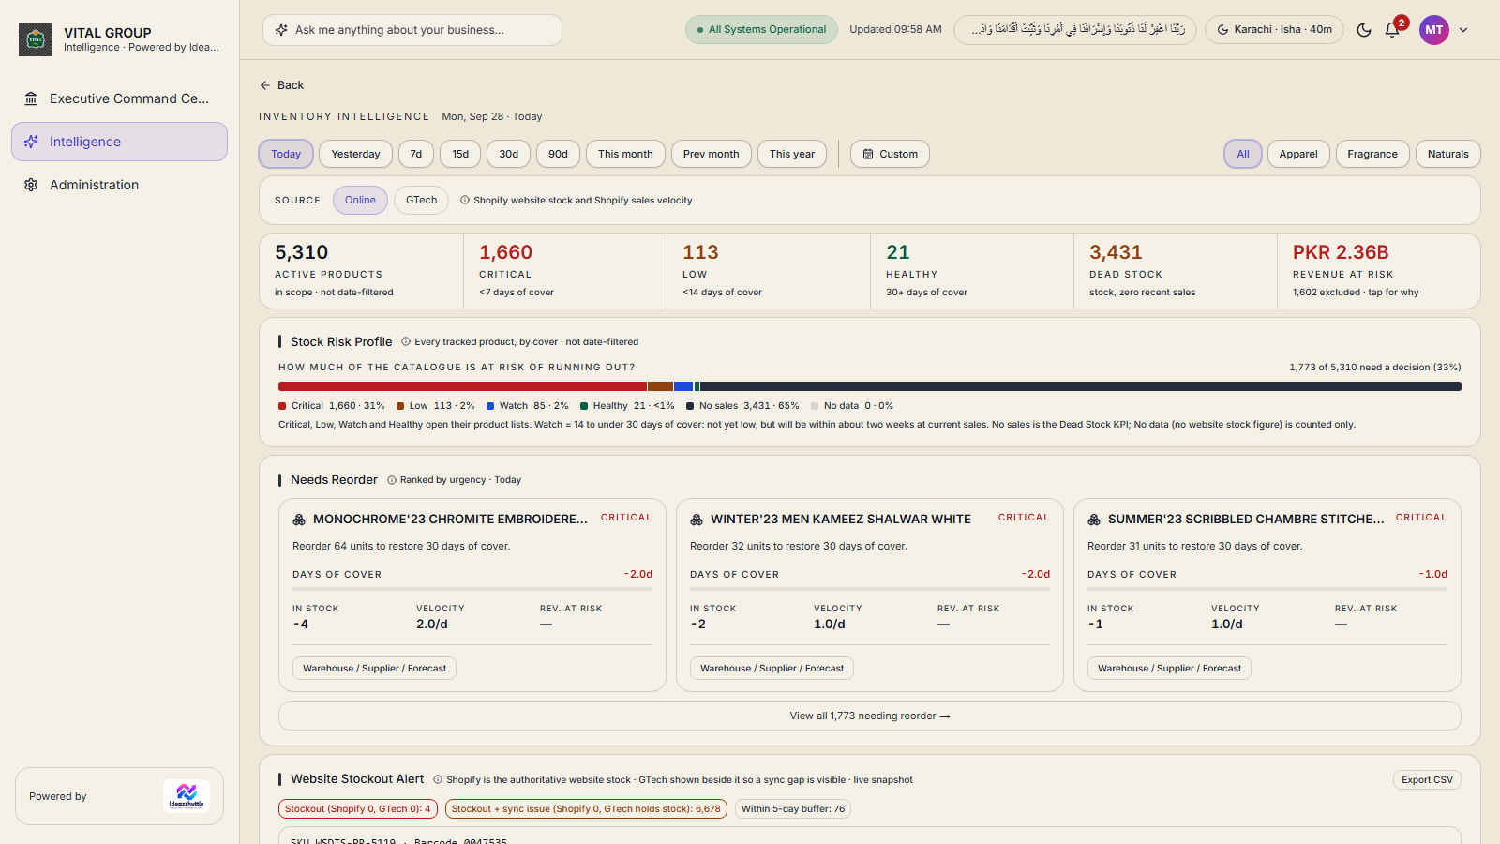This screenshot has height=844, width=1500.
Task: Click View all 1,773 needing reorder
Action: (x=870, y=716)
